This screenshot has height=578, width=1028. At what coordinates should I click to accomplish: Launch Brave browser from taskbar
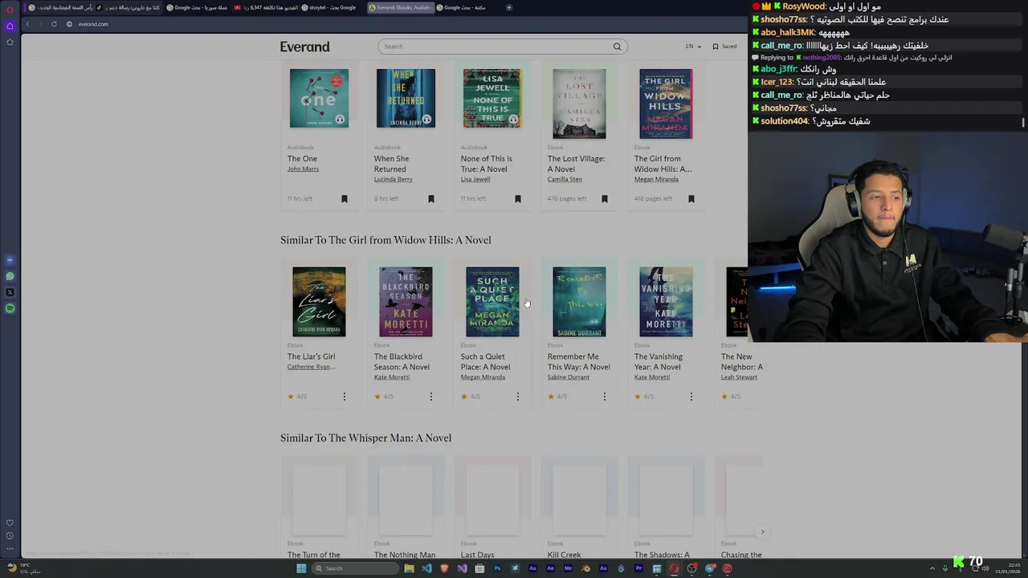tap(444, 568)
